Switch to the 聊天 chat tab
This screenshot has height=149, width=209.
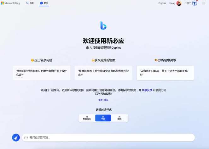tap(44, 3)
